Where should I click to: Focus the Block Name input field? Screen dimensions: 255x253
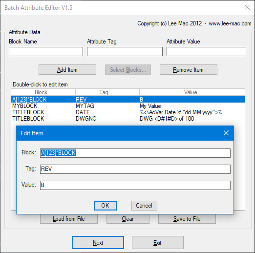(46, 51)
